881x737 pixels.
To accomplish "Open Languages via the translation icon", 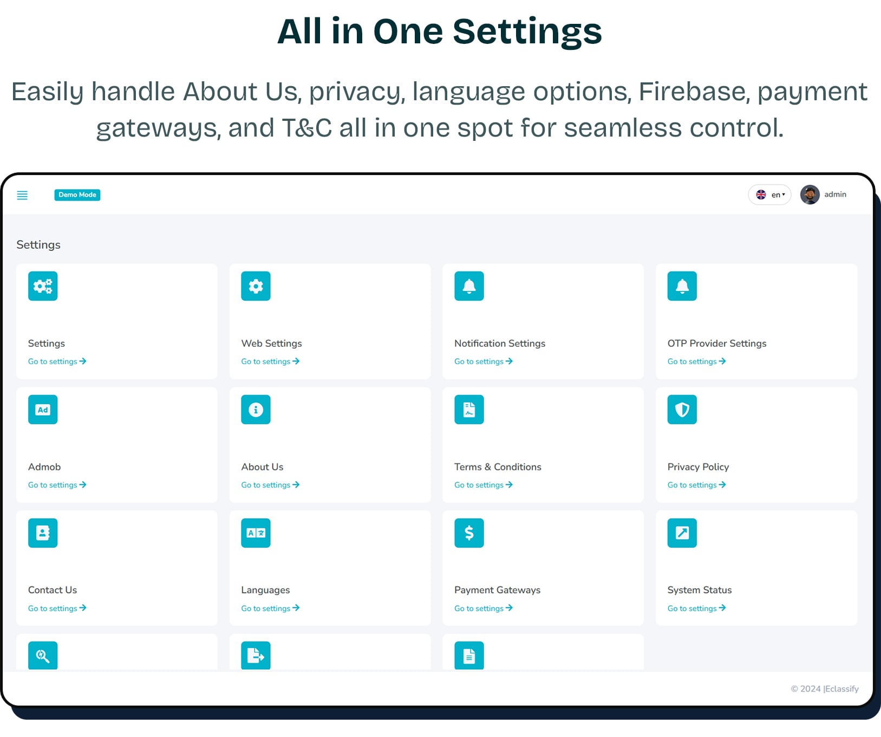I will tap(255, 533).
